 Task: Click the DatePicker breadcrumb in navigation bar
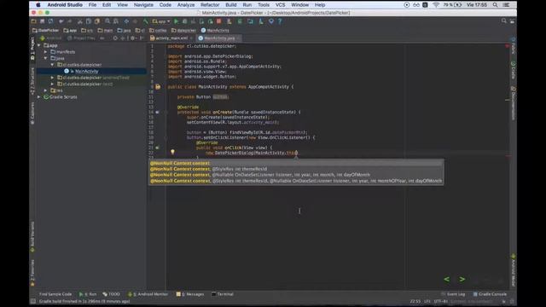(x=45, y=31)
